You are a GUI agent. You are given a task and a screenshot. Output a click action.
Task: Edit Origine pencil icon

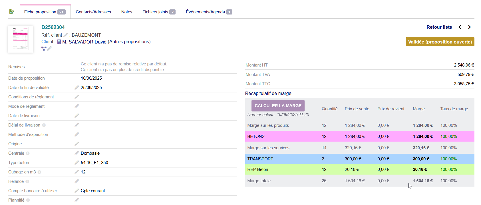[77, 144]
